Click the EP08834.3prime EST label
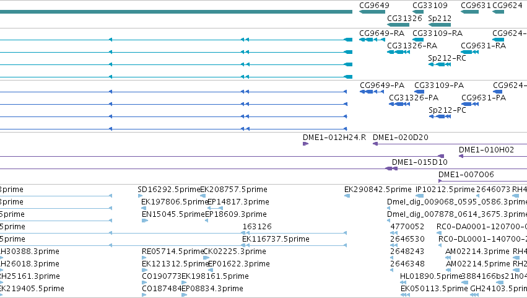The image size is (527, 298). 212,289
